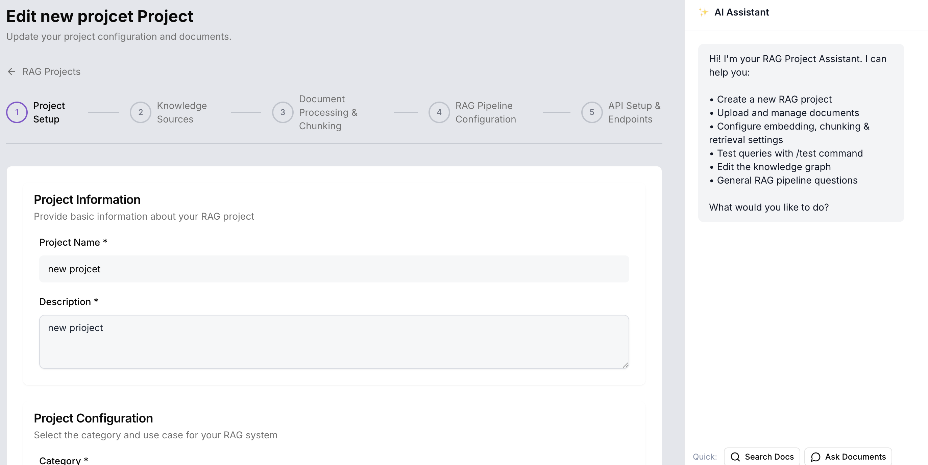Select step 4 circle for RAG Pipeline
Screen dimensions: 928x465
click(x=439, y=112)
